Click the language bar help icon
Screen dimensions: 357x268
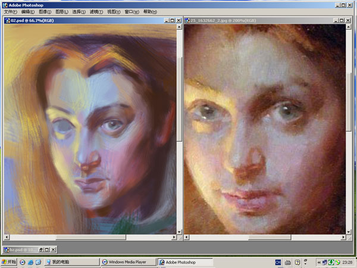click(x=297, y=262)
